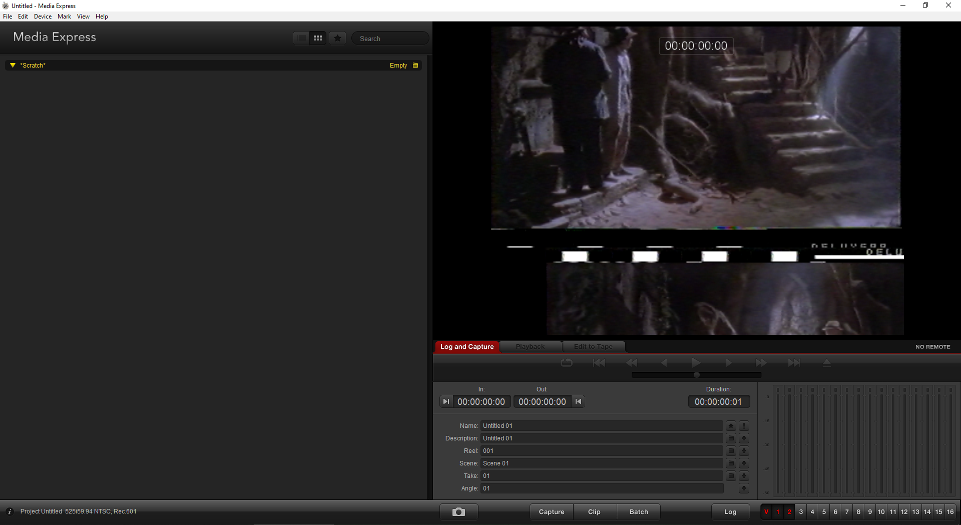Open the File menu
Image resolution: width=961 pixels, height=525 pixels.
pyautogui.click(x=8, y=17)
